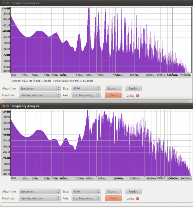Open the Algorithm Spectrum dropdown in lower window
Viewport: 193px width, 207px height.
point(40,191)
